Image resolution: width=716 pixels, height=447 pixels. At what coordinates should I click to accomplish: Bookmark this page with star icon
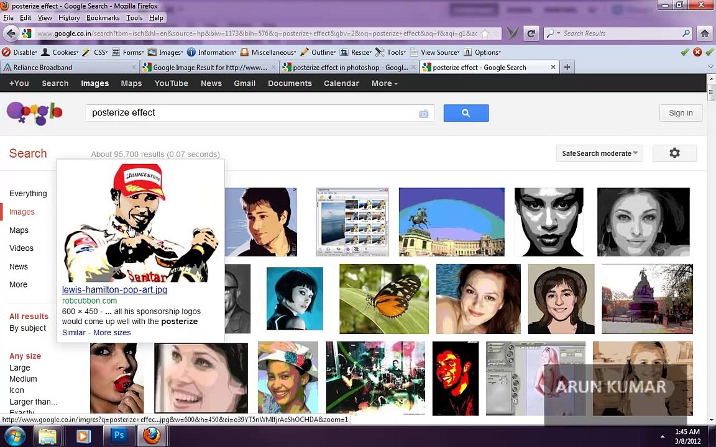(x=485, y=34)
